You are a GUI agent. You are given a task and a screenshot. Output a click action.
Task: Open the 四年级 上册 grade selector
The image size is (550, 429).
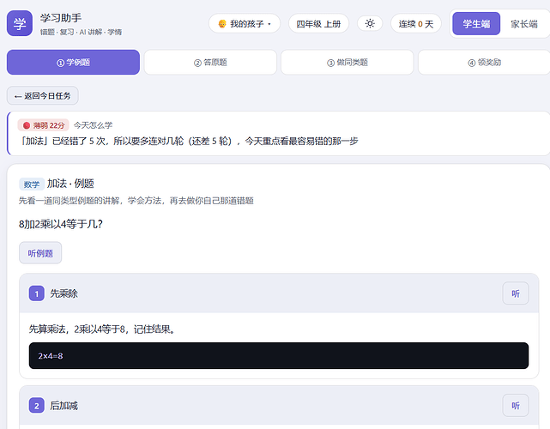click(x=318, y=23)
